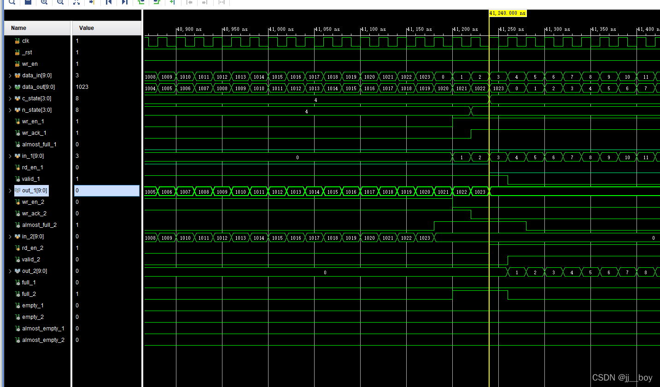Jump to previous transition with toolbar icon
This screenshot has width=660, height=387.
109,3
